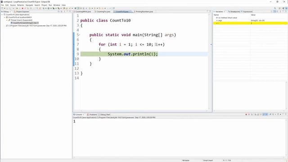Collapse Thread [main] (Suspended) node
The image size is (288, 162).
pyautogui.click(x=7, y=20)
